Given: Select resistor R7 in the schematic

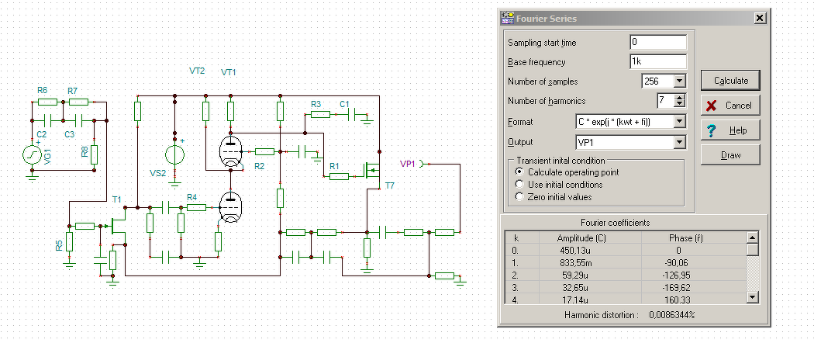Looking at the screenshot, I should (78, 102).
